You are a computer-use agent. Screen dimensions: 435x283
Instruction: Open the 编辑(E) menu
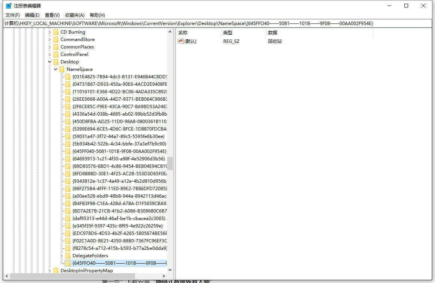32,15
